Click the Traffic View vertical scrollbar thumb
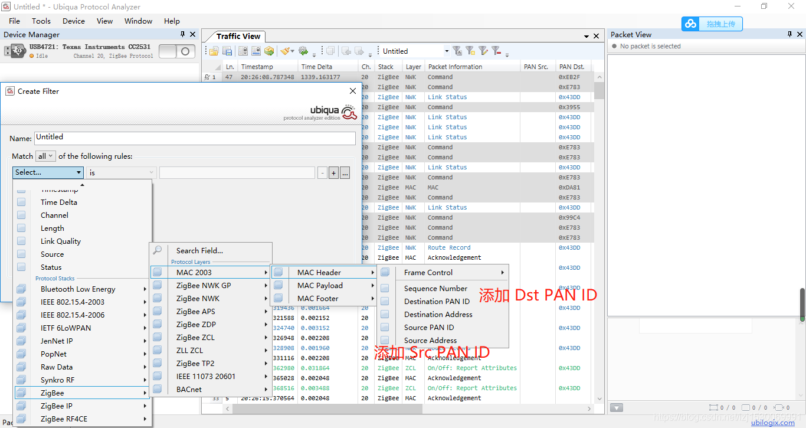The width and height of the screenshot is (806, 428). point(599,90)
